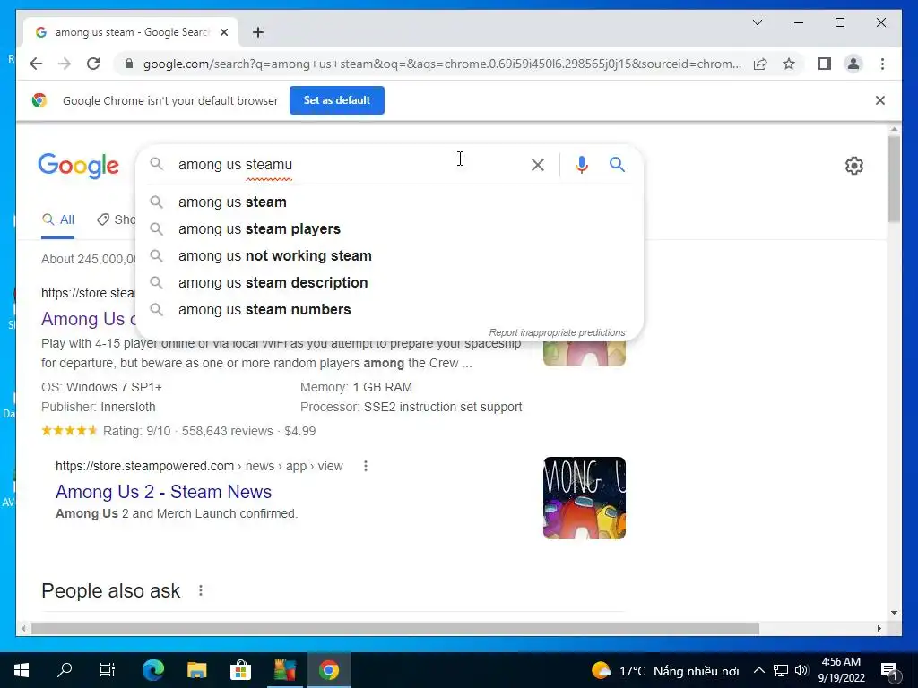This screenshot has height=688, width=918.
Task: Open Among Us 2 - Steam News link
Action: [163, 492]
